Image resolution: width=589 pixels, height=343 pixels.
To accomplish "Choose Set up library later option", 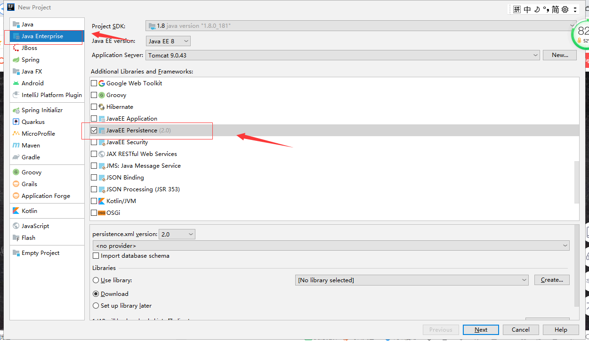I will coord(96,305).
